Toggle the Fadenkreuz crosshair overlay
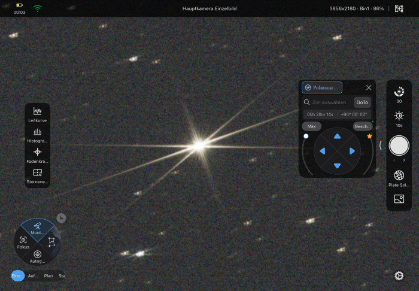The image size is (419, 291). (x=37, y=156)
